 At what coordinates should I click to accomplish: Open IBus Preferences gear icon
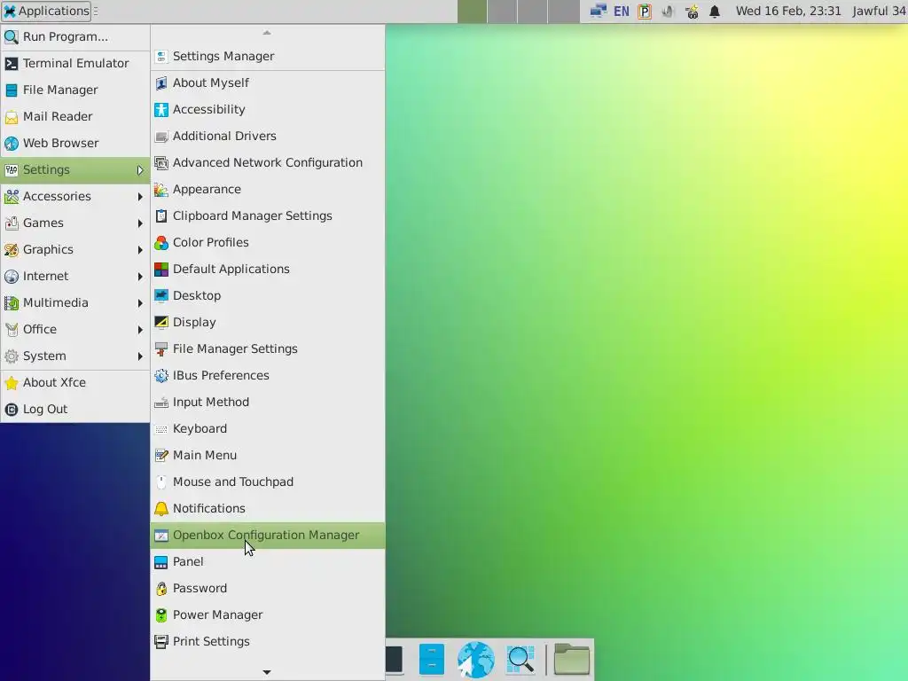(161, 376)
